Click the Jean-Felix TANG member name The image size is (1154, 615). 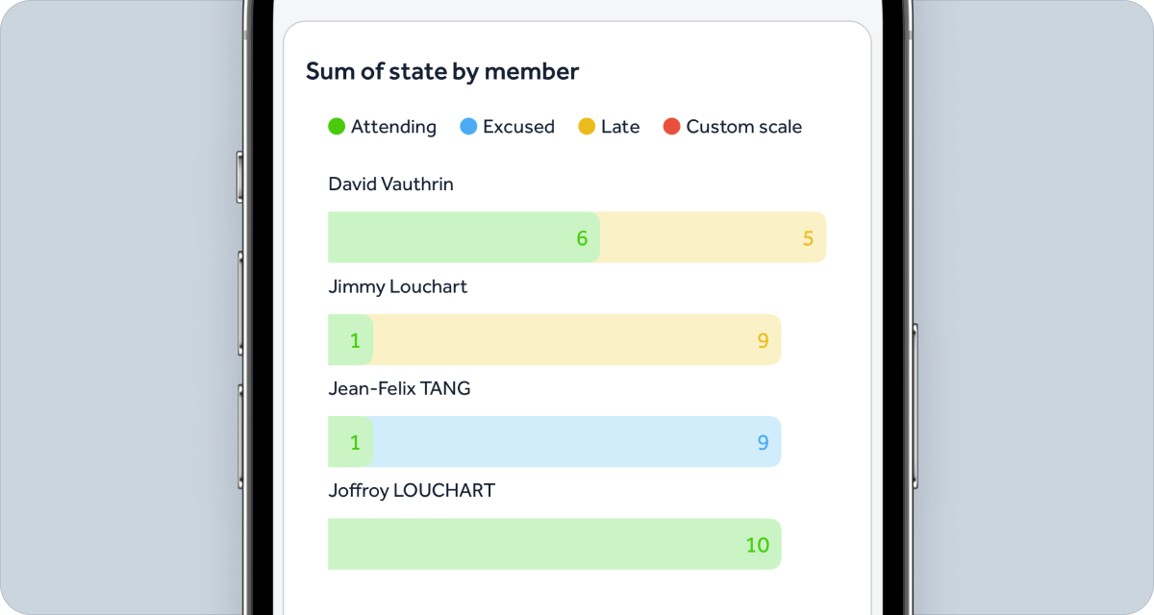click(399, 388)
